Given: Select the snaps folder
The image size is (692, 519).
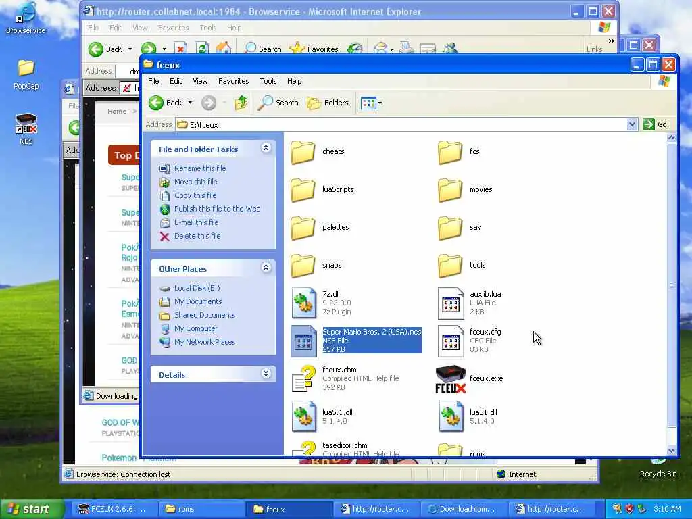Looking at the screenshot, I should pos(317,266).
